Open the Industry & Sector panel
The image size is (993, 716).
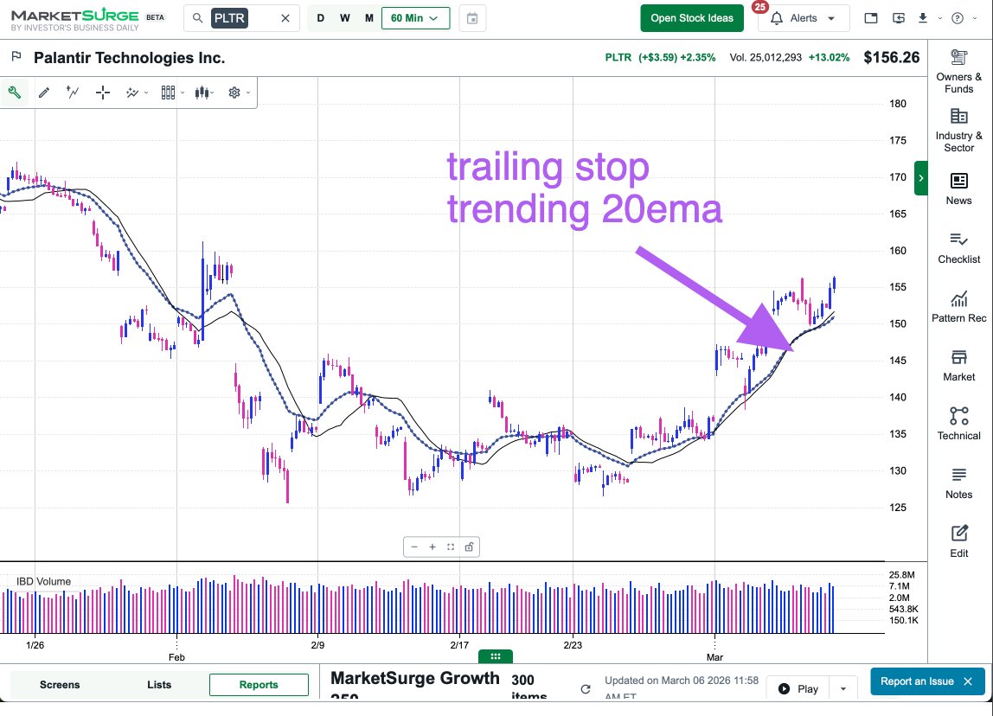(958, 130)
